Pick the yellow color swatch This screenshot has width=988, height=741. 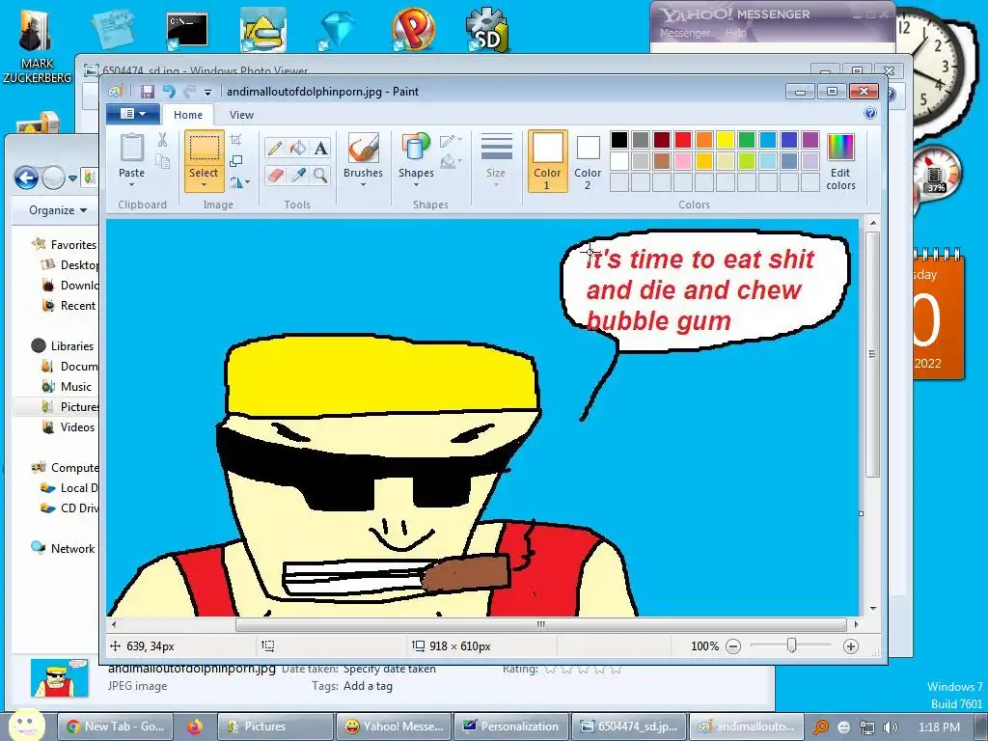[x=726, y=139]
